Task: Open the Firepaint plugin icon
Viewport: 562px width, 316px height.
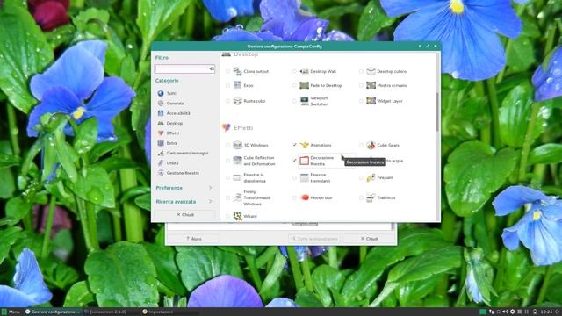Action: pos(371,177)
